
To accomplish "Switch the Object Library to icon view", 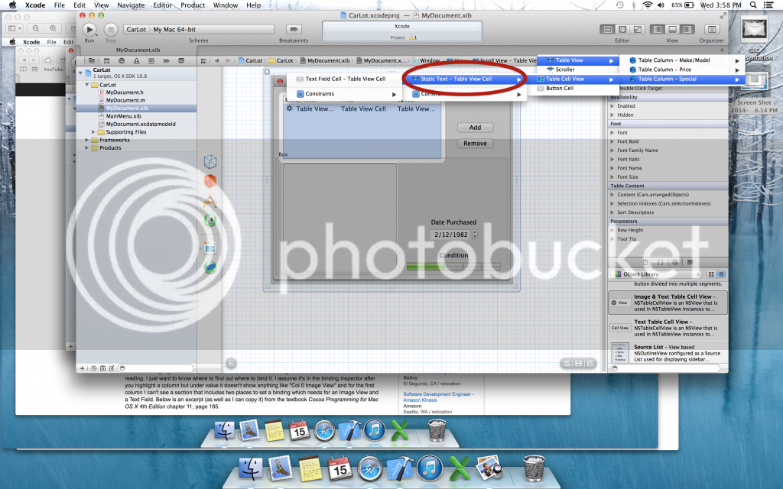I will coord(711,274).
